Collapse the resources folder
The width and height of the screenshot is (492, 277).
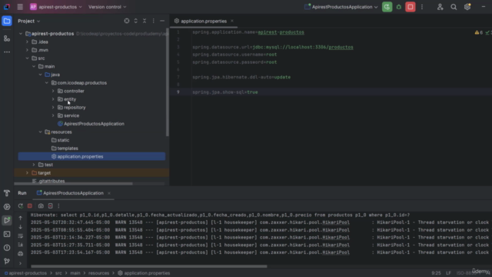click(40, 132)
